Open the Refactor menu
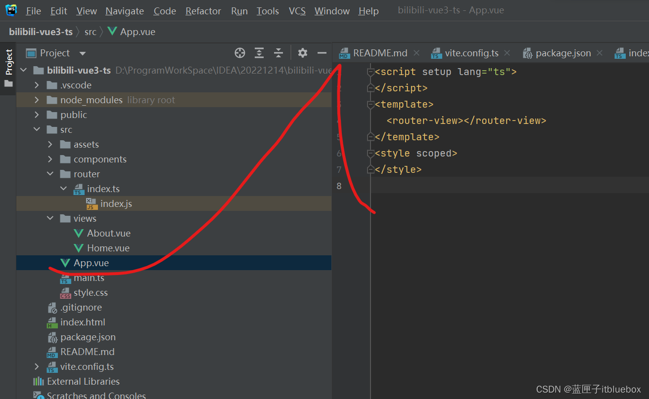This screenshot has width=649, height=399. click(203, 11)
